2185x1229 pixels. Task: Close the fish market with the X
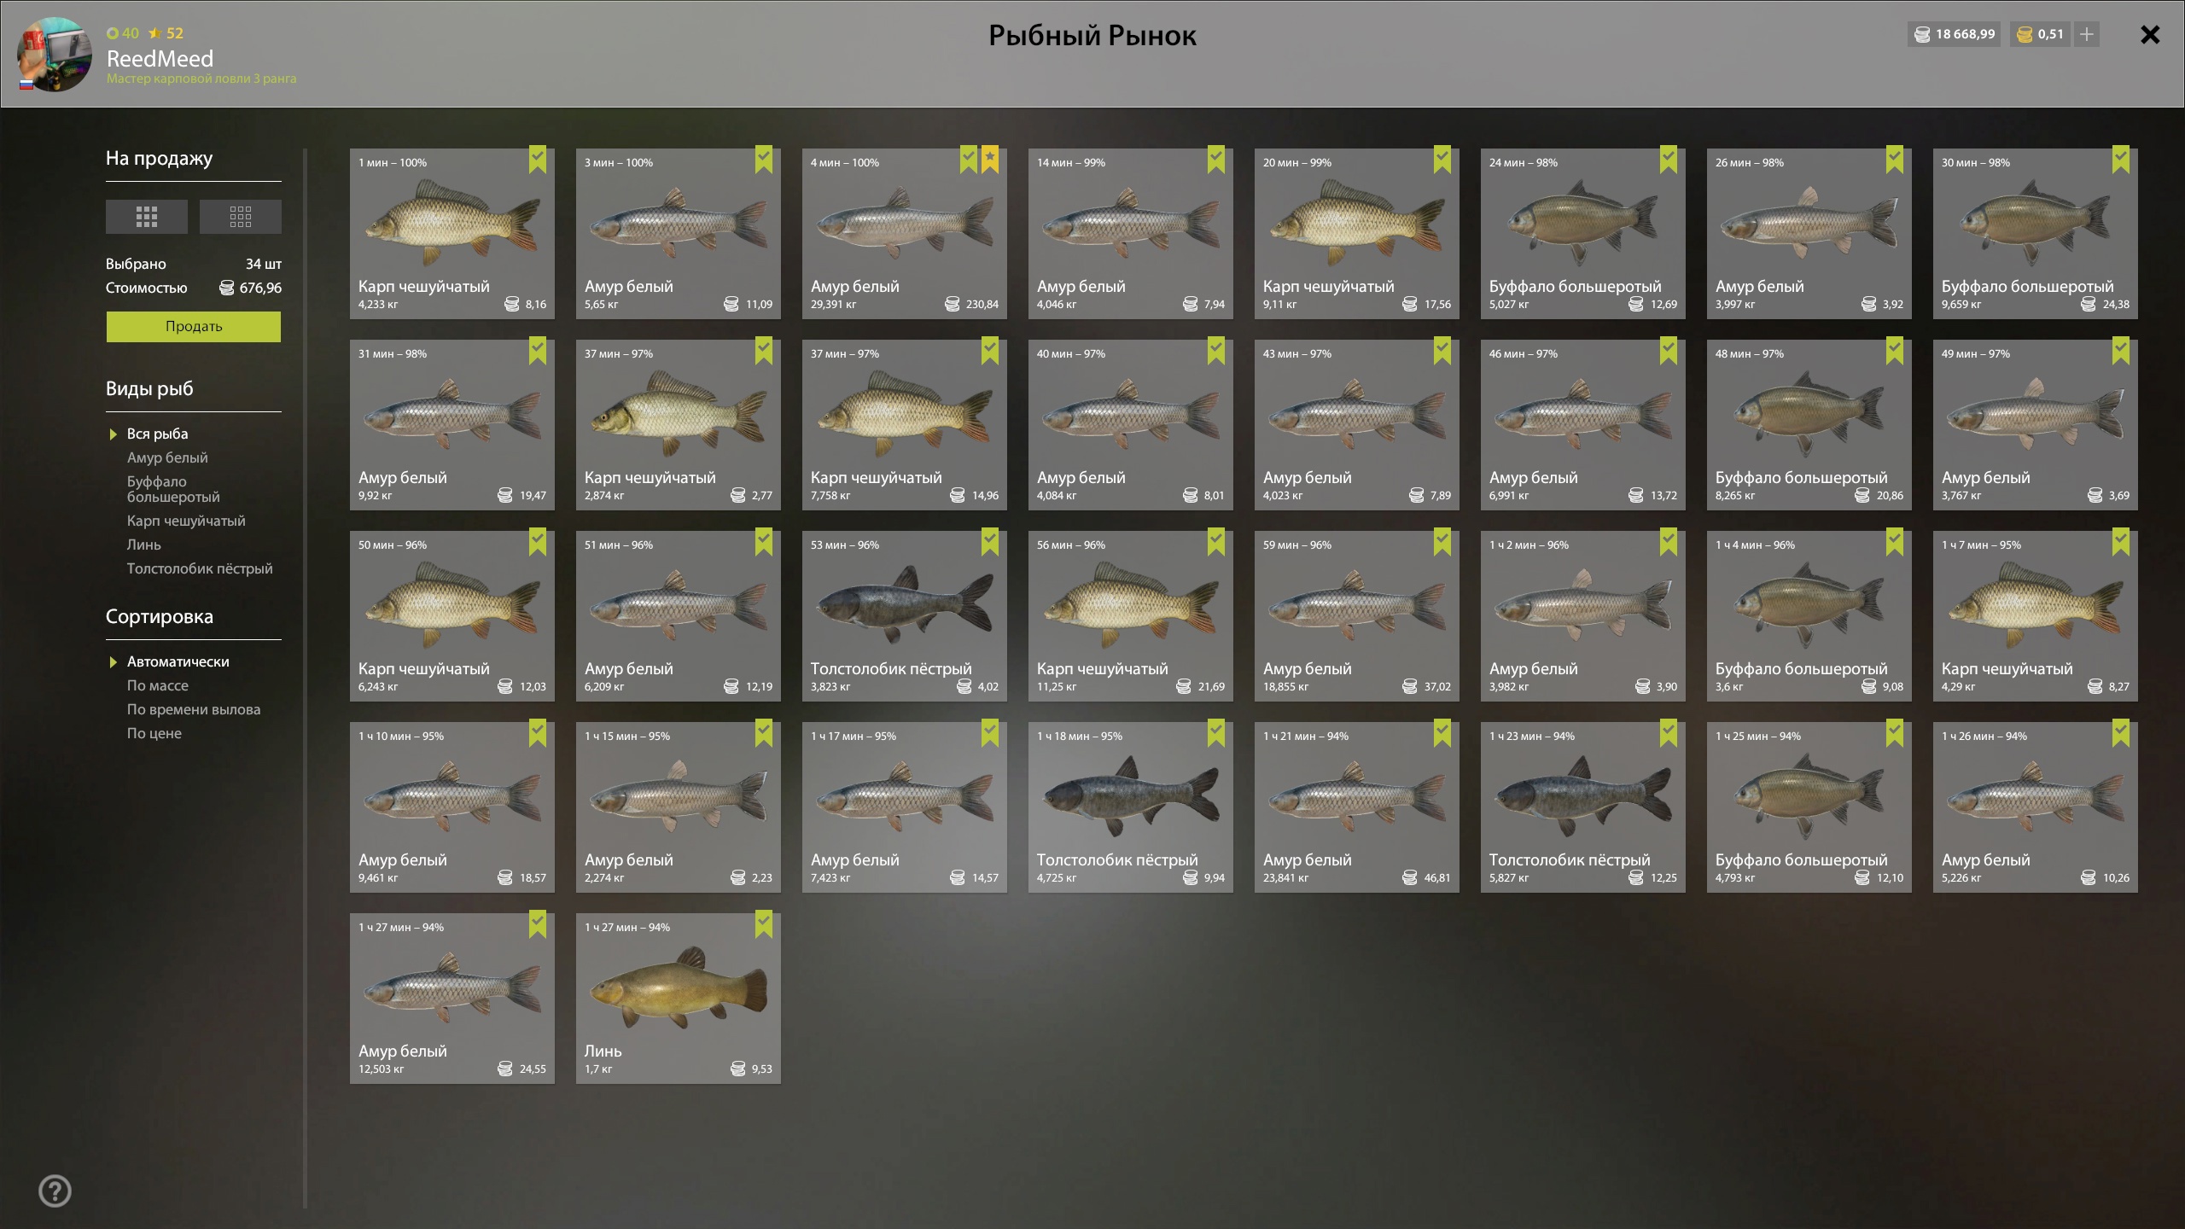(x=2150, y=34)
